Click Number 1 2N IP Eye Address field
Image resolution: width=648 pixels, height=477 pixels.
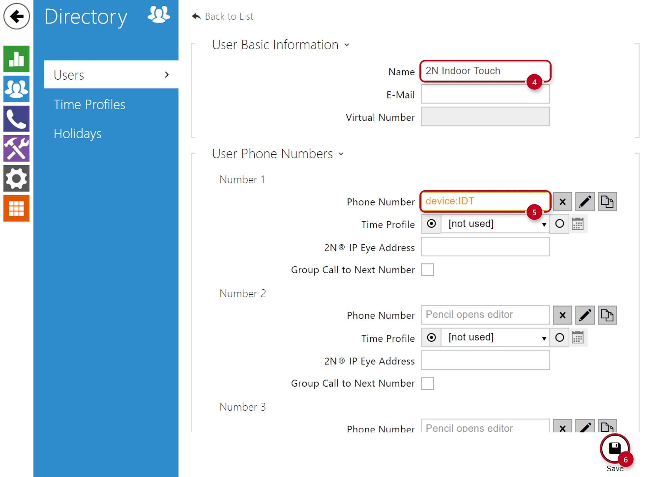click(x=485, y=247)
